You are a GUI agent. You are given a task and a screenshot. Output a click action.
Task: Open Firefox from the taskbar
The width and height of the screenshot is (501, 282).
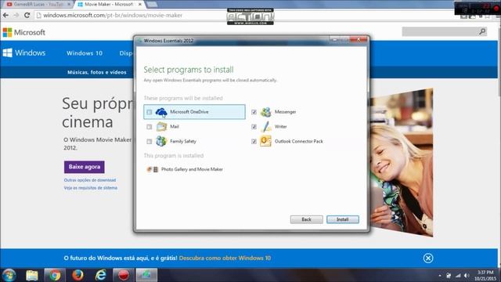tap(77, 275)
